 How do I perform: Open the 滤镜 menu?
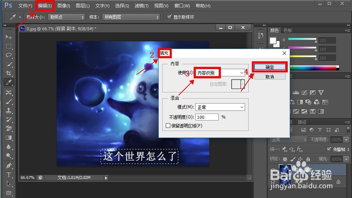tap(142, 6)
